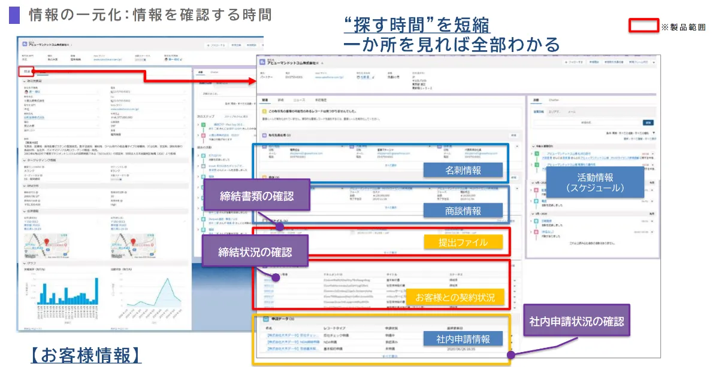
Task: Click the new button in 取引先責任者 section header
Action: [x=513, y=136]
